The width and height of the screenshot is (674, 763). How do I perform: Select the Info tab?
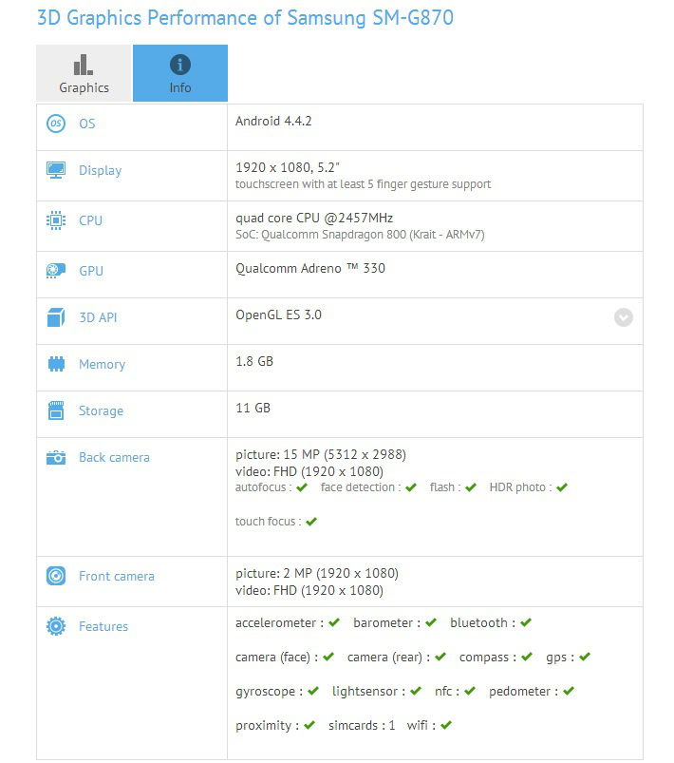click(180, 73)
